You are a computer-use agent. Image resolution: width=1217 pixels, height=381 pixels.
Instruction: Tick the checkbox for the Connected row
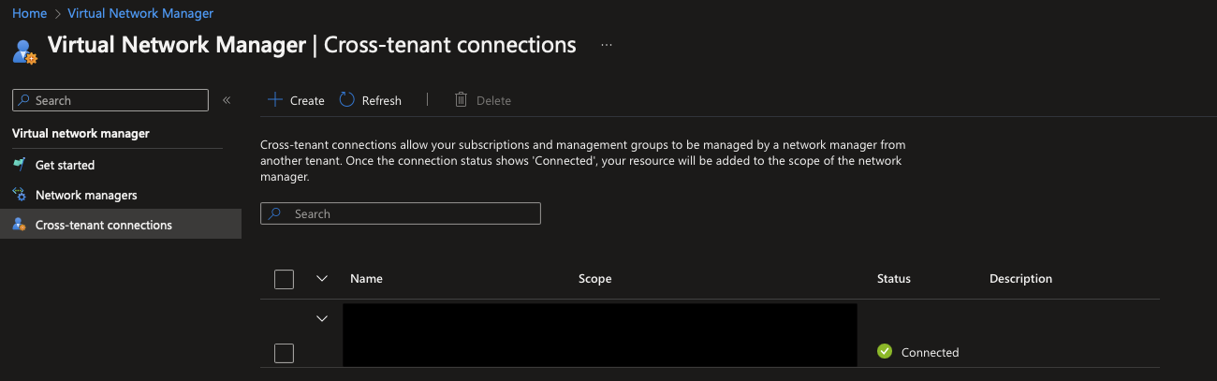(284, 353)
